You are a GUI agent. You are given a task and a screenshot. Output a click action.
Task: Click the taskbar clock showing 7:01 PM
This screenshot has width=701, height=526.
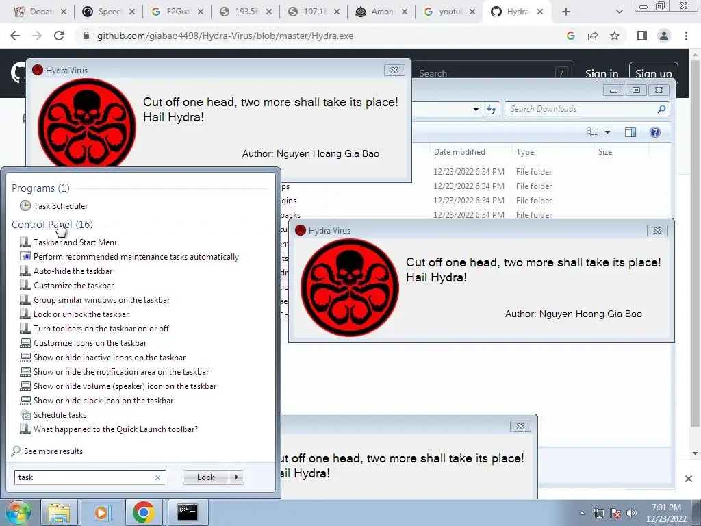click(666, 513)
